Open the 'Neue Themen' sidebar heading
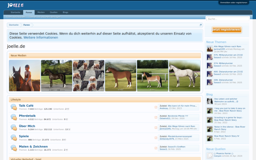 pyautogui.click(x=216, y=42)
